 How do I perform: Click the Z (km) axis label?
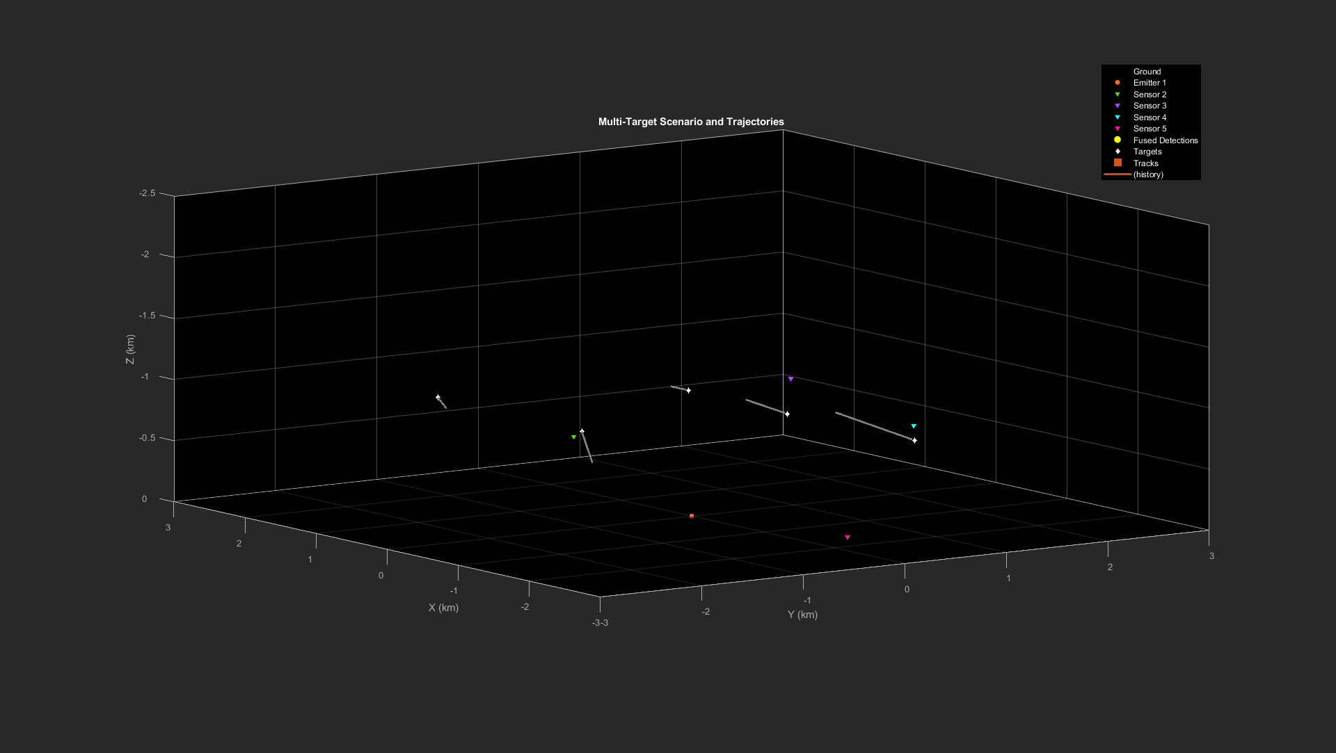point(130,349)
